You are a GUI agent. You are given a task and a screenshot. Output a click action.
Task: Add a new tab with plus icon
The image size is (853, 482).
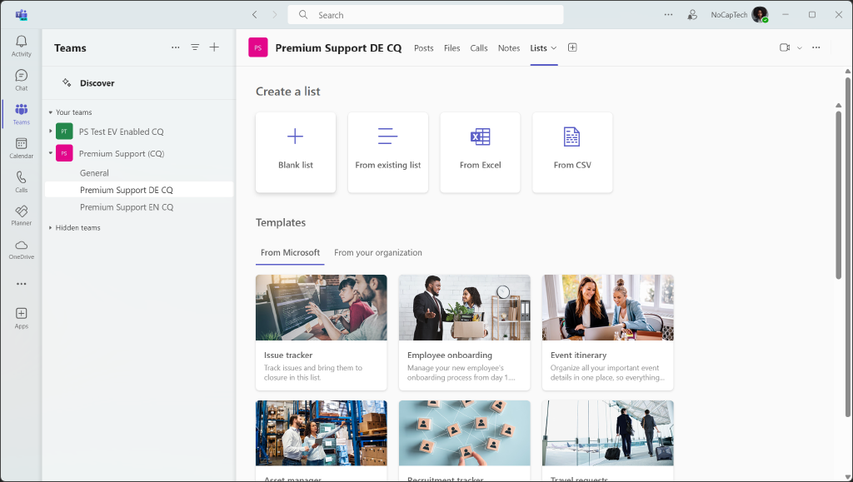(572, 47)
